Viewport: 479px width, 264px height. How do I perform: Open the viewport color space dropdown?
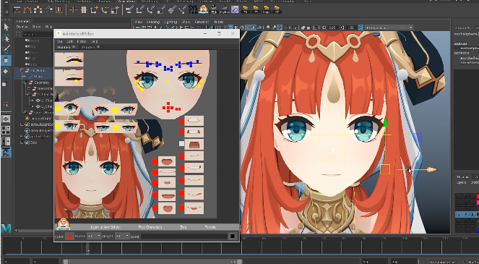tap(388, 27)
